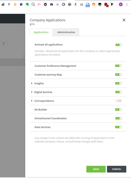
Task: Disable the Insights toggle
Action: click(x=118, y=83)
